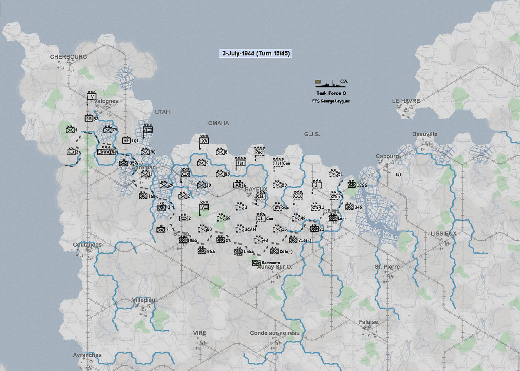Click the 16Lw German division counter
The height and width of the screenshot is (371, 520).
click(x=143, y=196)
